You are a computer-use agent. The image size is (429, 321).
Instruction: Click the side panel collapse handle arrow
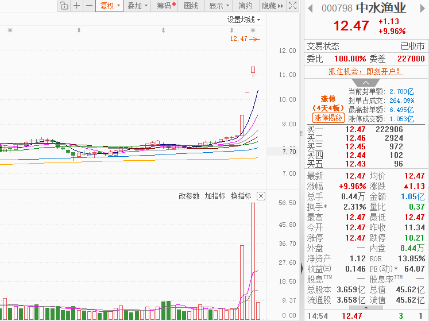tap(302, 268)
